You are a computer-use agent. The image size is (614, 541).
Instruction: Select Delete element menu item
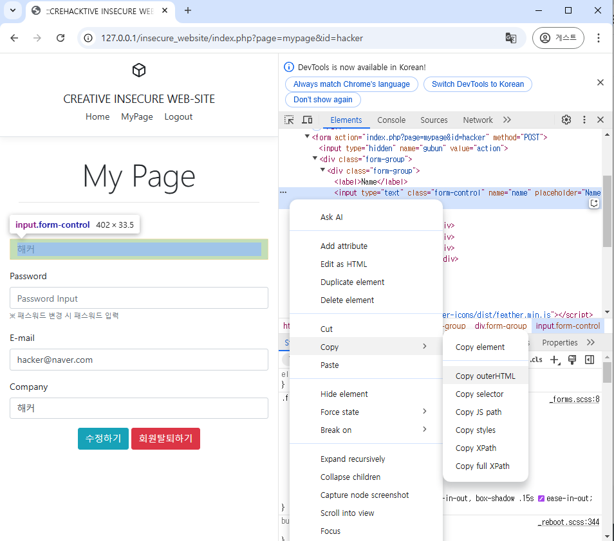(x=366, y=300)
